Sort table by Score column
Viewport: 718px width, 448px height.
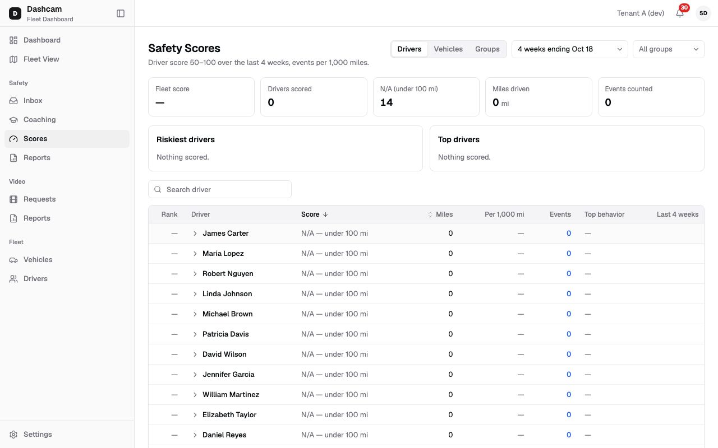tap(315, 214)
